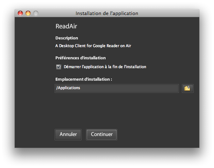The image size is (214, 168).
Task: Select the Description heading
Action: click(x=67, y=38)
